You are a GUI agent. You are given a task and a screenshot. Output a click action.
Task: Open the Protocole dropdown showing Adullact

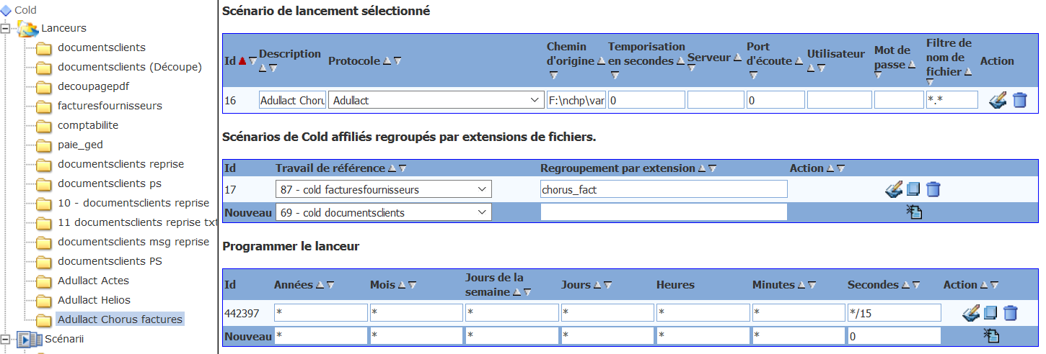pyautogui.click(x=436, y=100)
